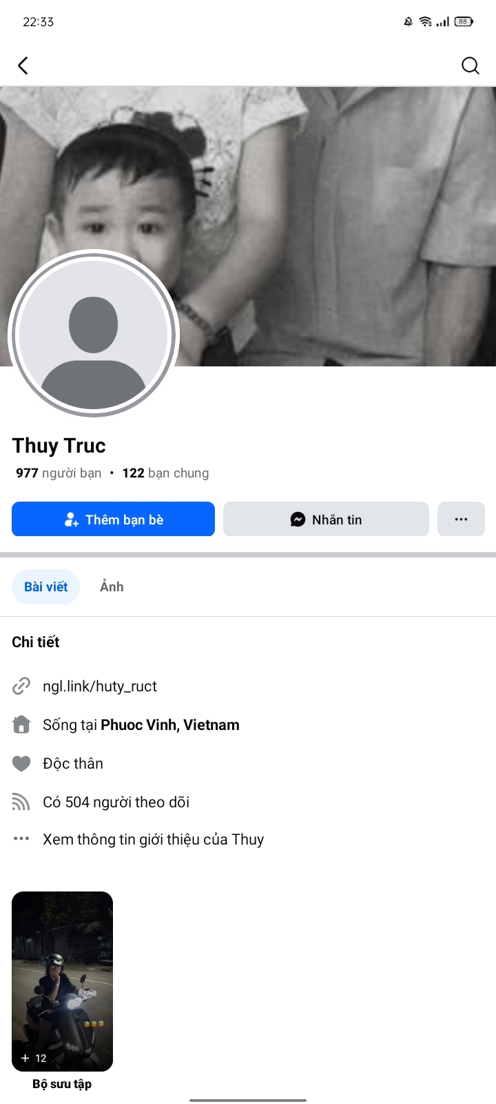The width and height of the screenshot is (496, 1104).
Task: Open the three-dot more options button
Action: pyautogui.click(x=461, y=519)
